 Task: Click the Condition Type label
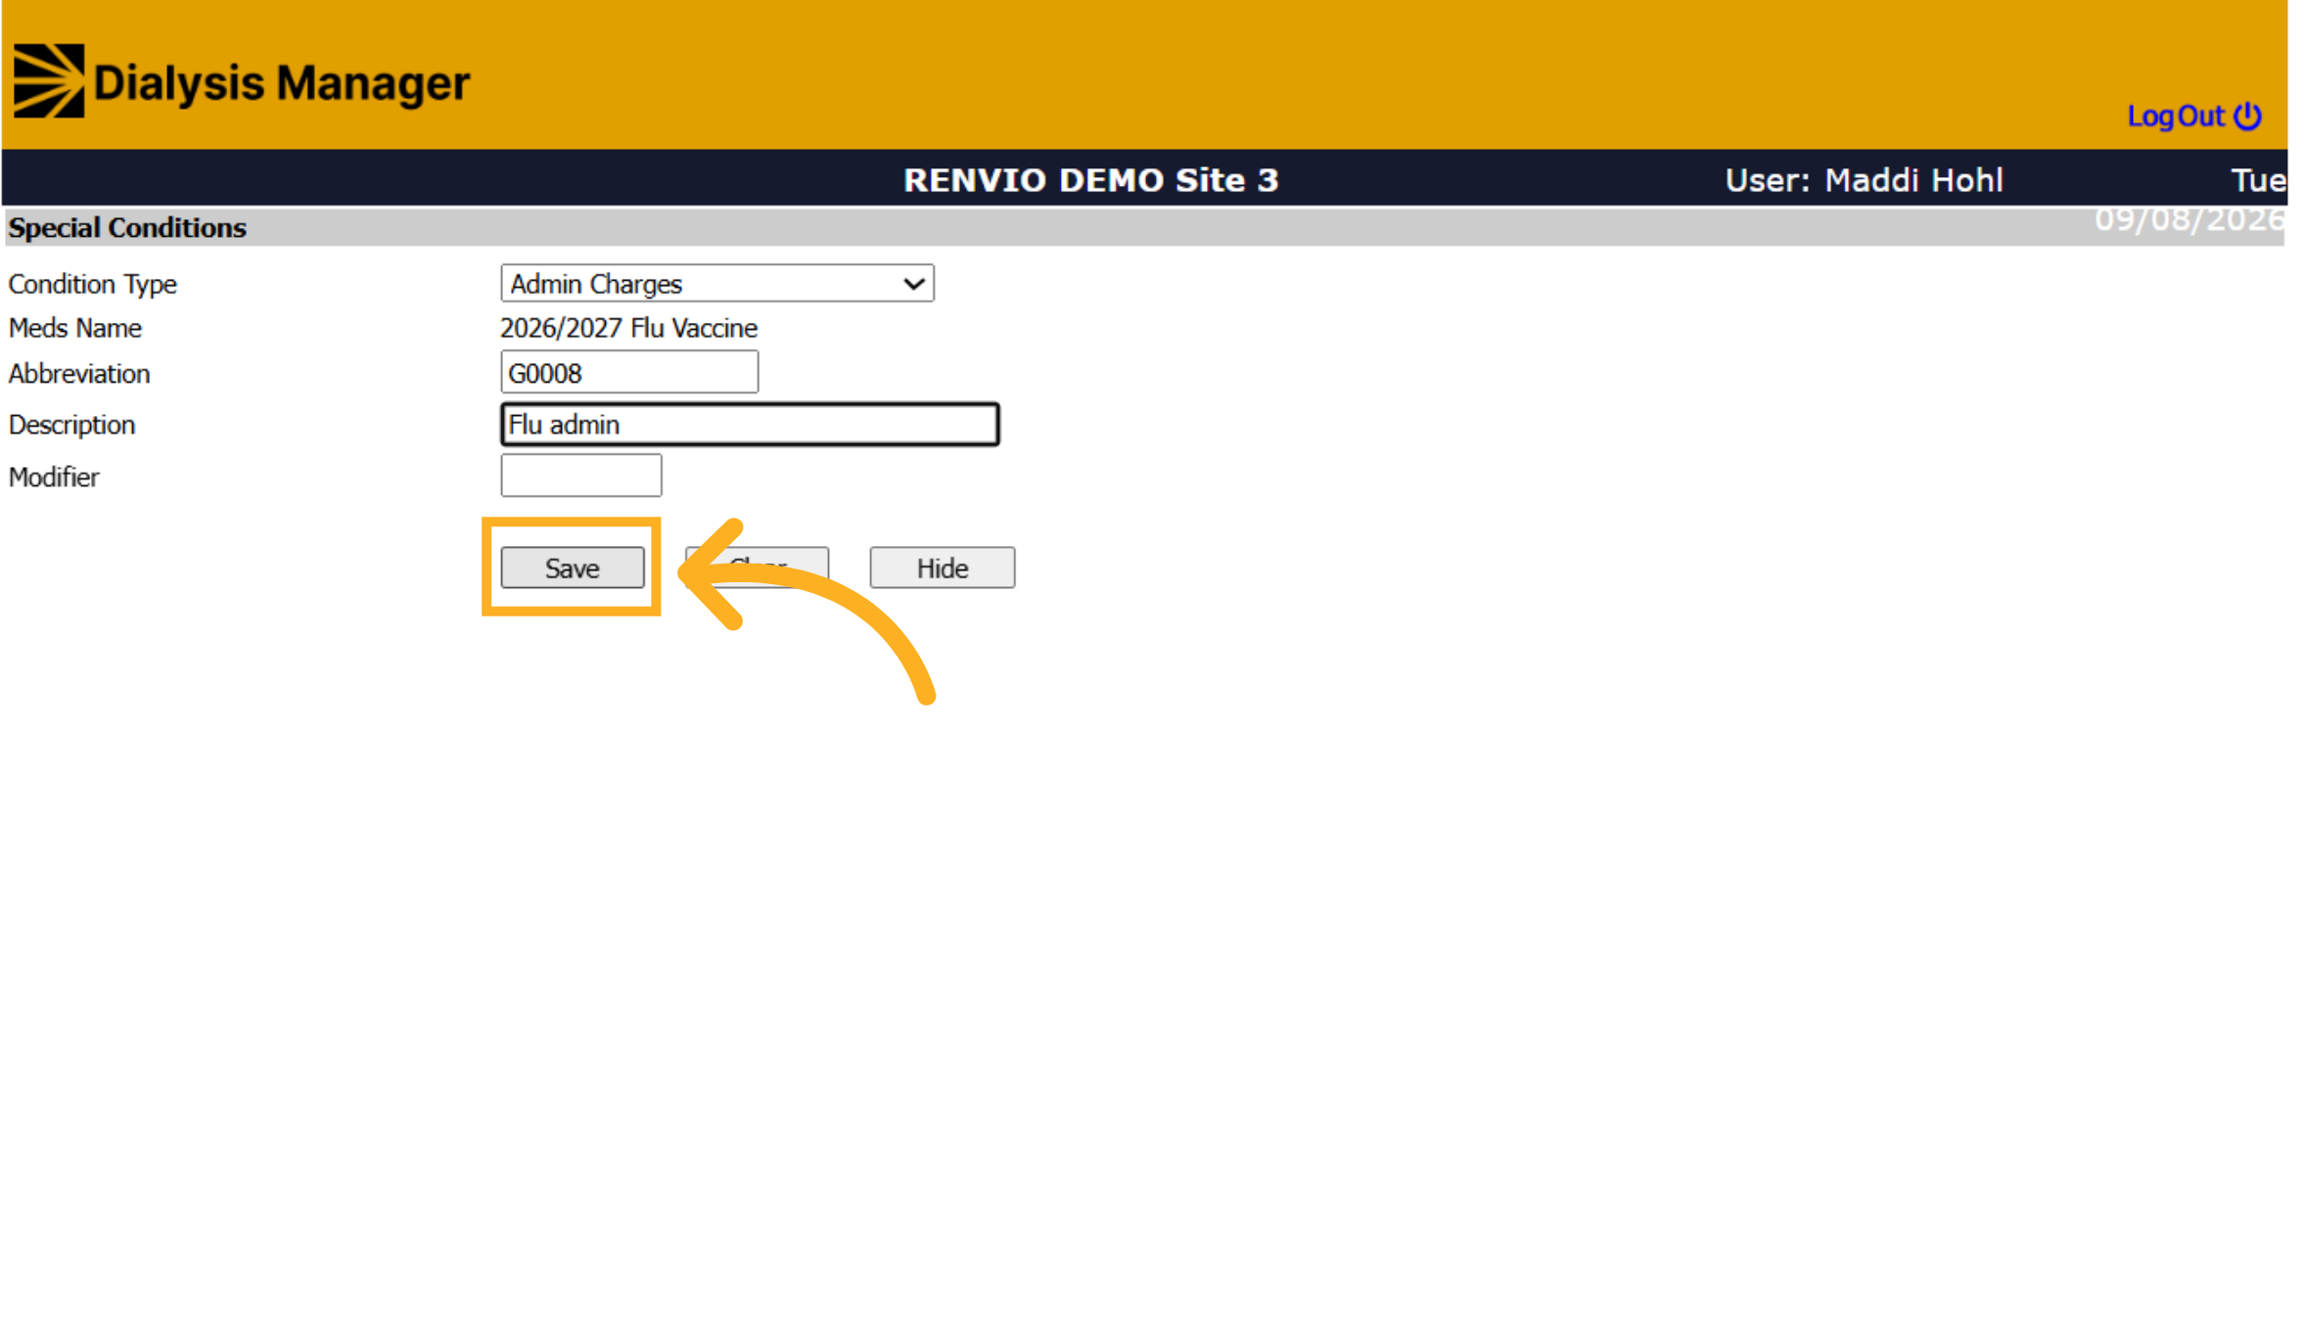[x=93, y=285]
